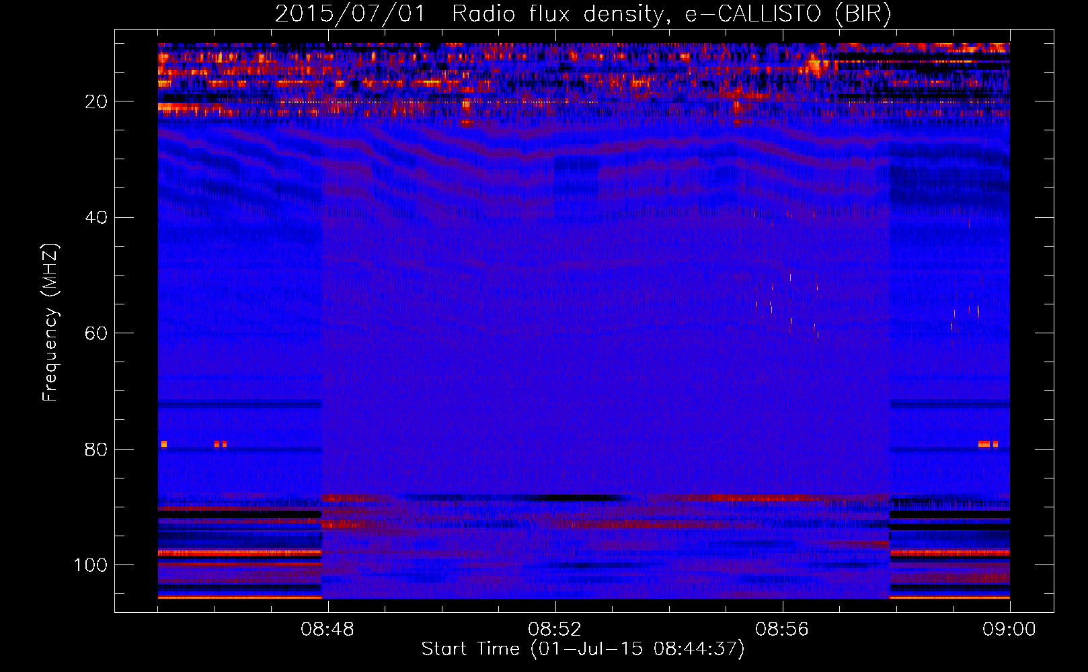The image size is (1088, 672).
Task: Click the 'Start Time (01-Jul-15 08:44:37)' label
Action: tap(583, 649)
